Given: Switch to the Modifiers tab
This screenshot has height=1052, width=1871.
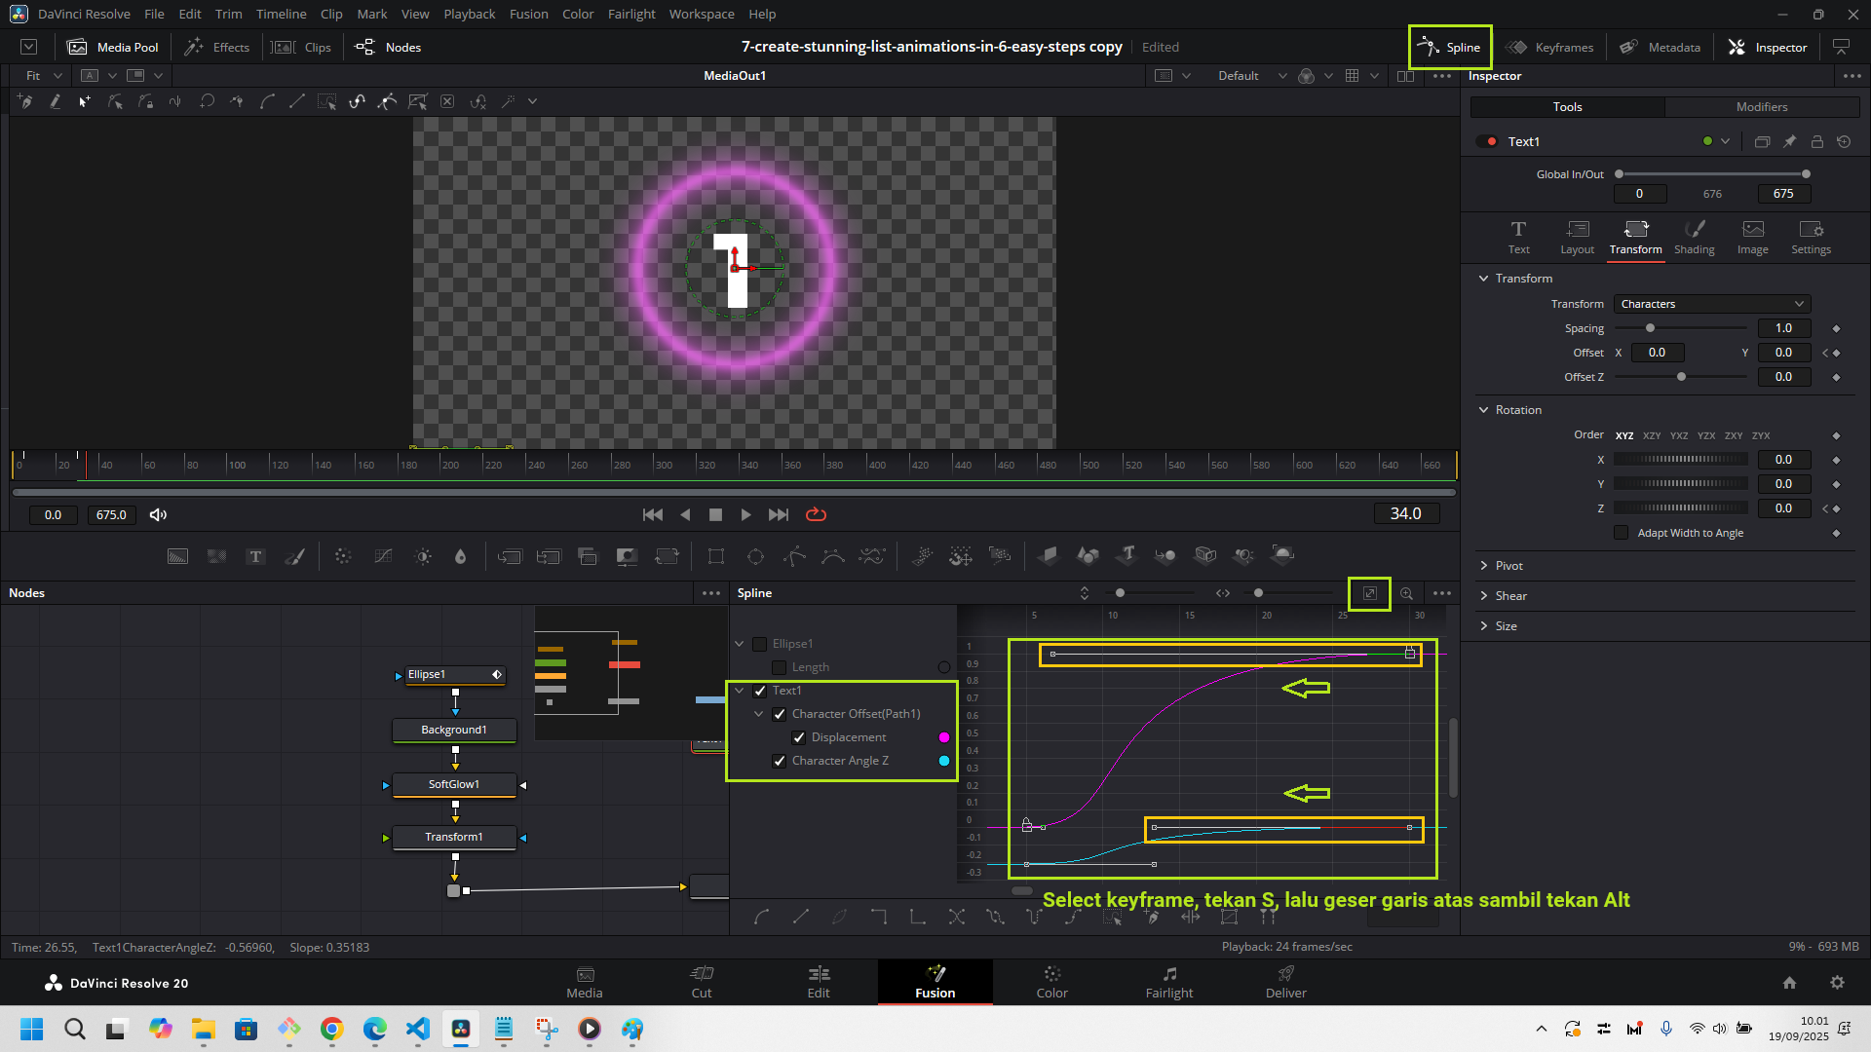Looking at the screenshot, I should [x=1761, y=107].
